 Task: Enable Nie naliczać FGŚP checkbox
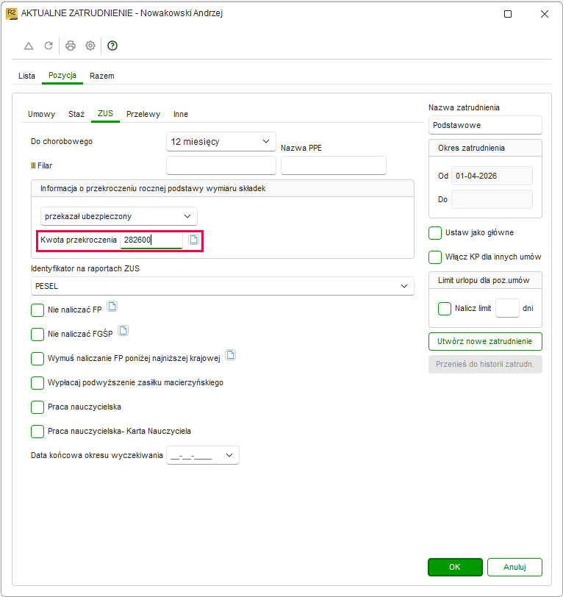(37, 335)
